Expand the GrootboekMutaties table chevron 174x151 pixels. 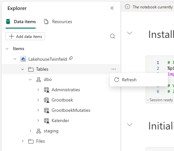[38, 110]
